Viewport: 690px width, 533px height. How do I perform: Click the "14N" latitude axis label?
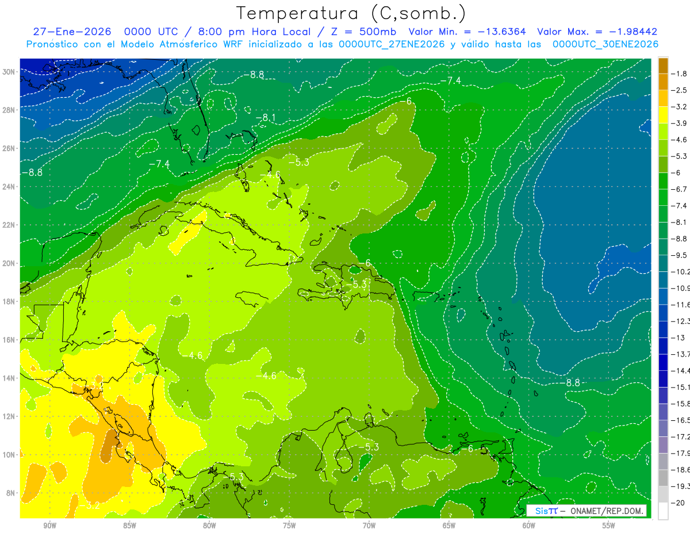(x=9, y=378)
